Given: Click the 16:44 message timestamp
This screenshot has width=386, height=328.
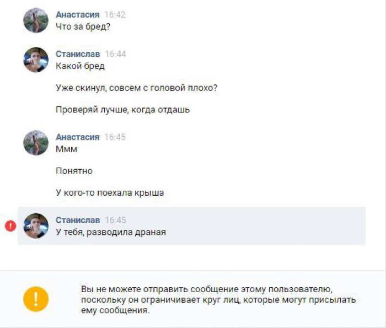Looking at the screenshot, I should click(115, 54).
